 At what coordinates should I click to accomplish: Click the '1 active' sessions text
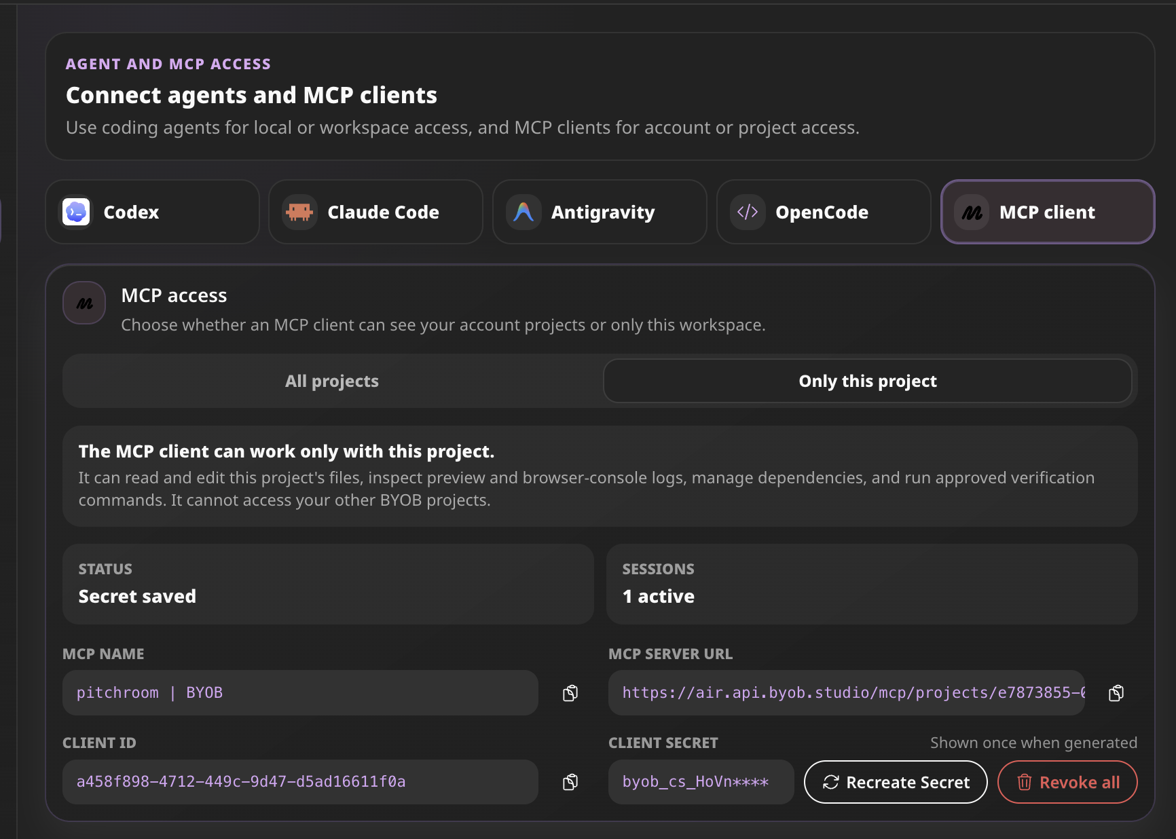(659, 596)
